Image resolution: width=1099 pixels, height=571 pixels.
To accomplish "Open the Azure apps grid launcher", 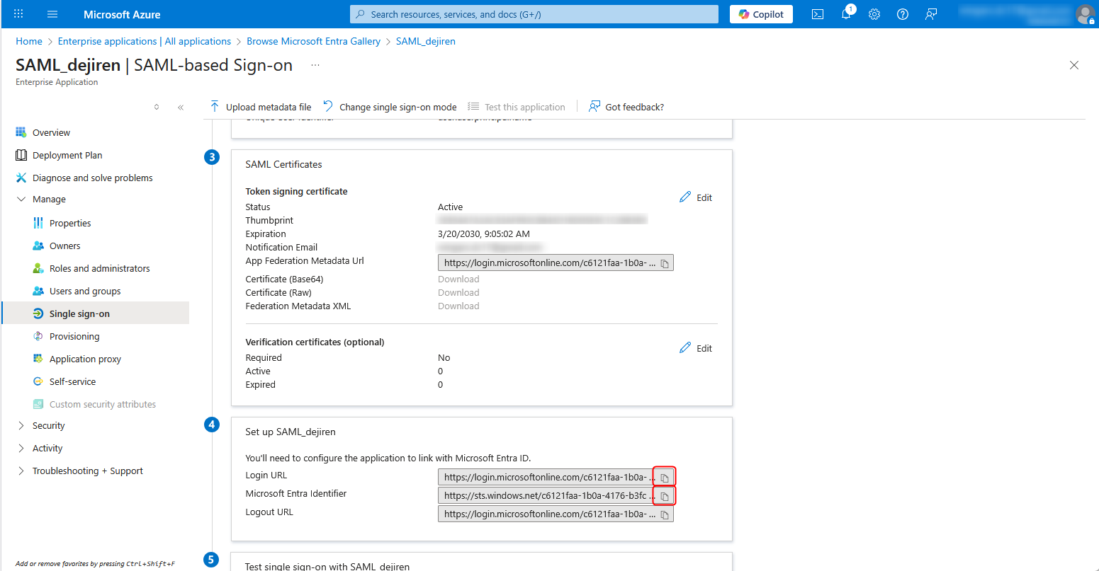I will (x=18, y=14).
